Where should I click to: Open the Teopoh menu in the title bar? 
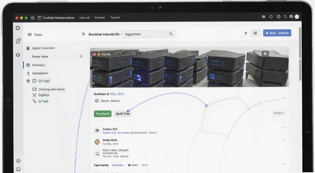(x=115, y=18)
